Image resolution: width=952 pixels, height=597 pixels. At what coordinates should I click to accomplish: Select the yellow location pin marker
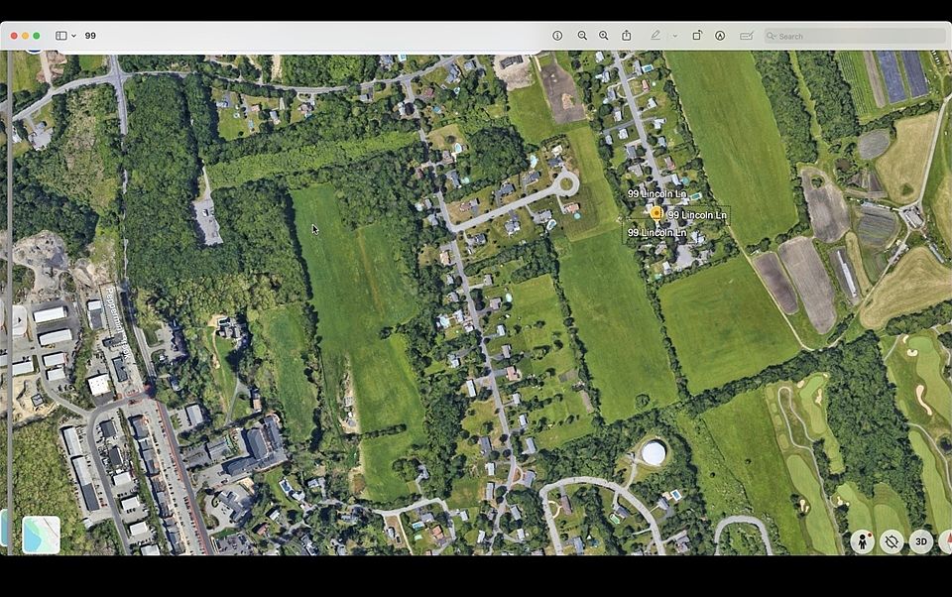[x=655, y=212]
